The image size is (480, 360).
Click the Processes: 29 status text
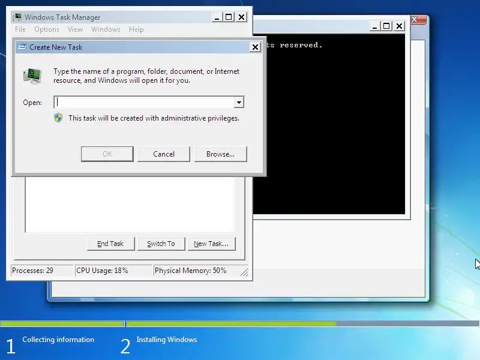(x=32, y=271)
